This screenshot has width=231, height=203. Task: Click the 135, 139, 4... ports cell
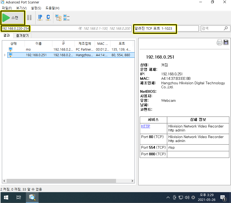pyautogui.click(x=121, y=50)
